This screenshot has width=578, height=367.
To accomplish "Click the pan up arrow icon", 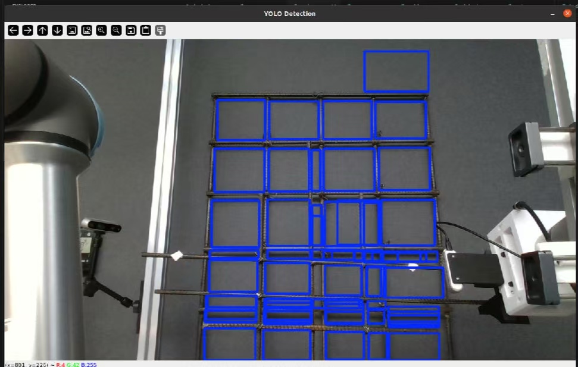I will (x=42, y=30).
